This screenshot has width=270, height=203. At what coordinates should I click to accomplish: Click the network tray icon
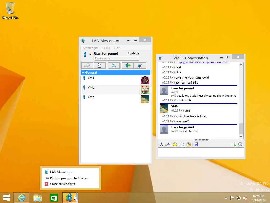point(239,198)
